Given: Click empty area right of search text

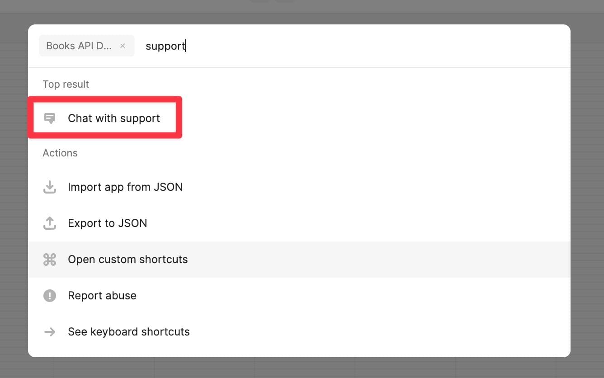Looking at the screenshot, I should point(362,46).
